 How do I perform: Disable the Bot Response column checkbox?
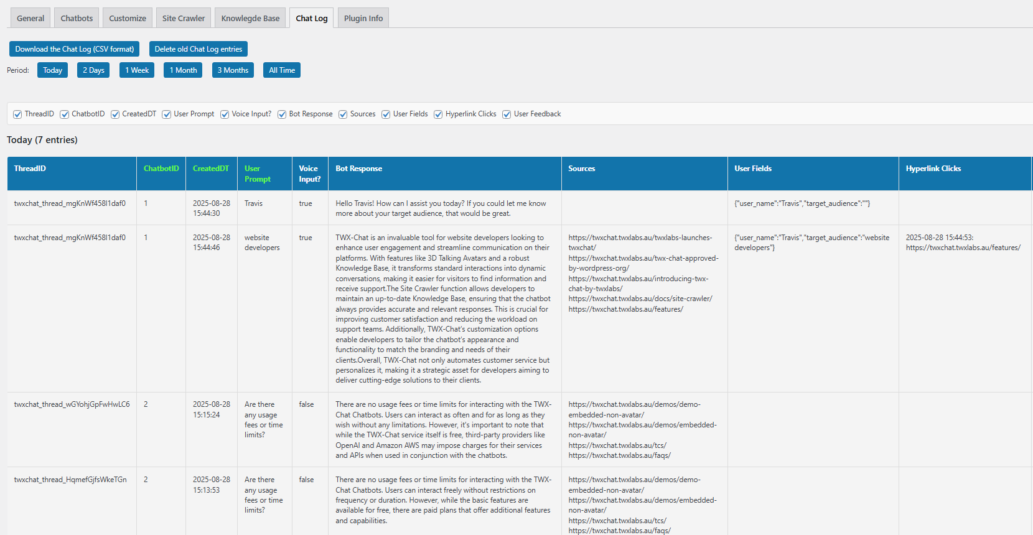point(282,114)
